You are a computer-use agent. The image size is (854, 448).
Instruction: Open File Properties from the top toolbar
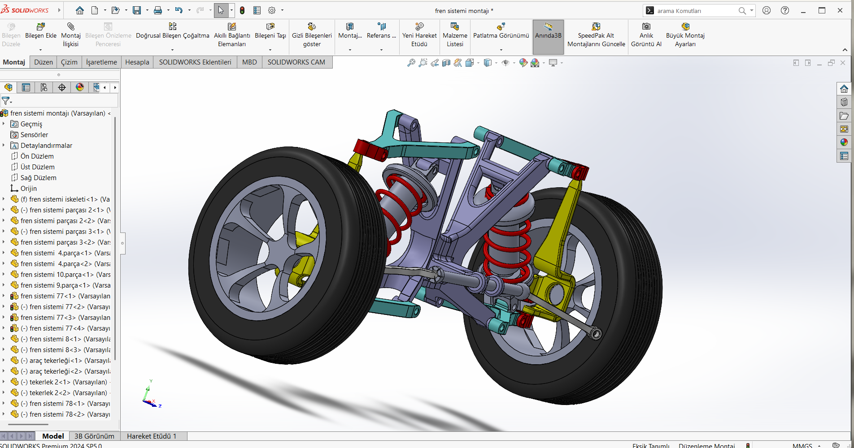[x=257, y=10]
